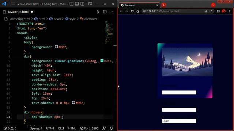234x131 pixels.
Task: Click errors and warnings status indicator
Action: pos(10,128)
